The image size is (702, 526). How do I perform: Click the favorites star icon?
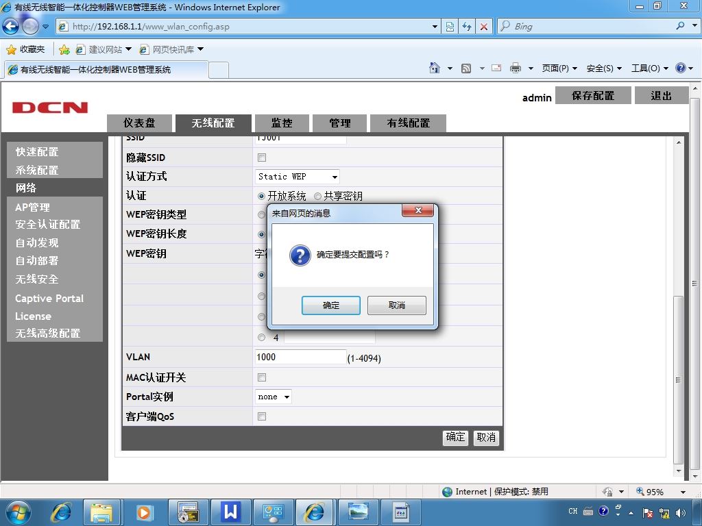(x=11, y=49)
